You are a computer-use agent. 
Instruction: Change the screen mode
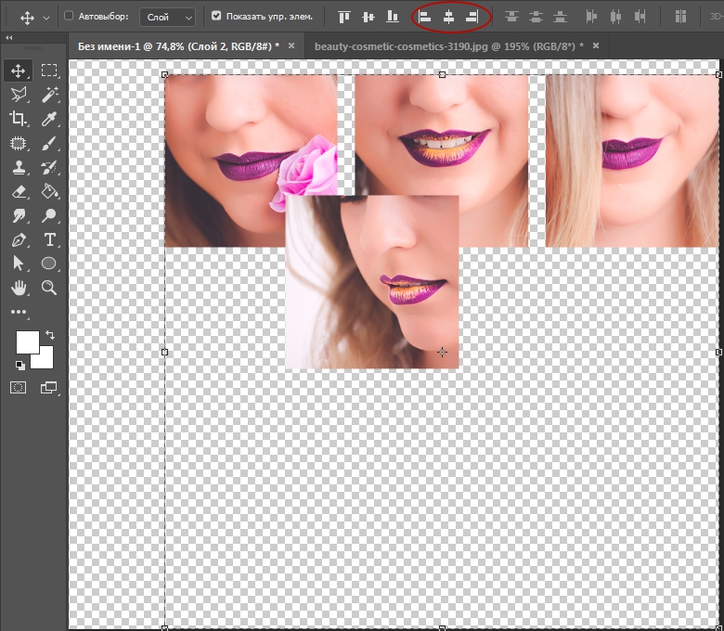[48, 388]
